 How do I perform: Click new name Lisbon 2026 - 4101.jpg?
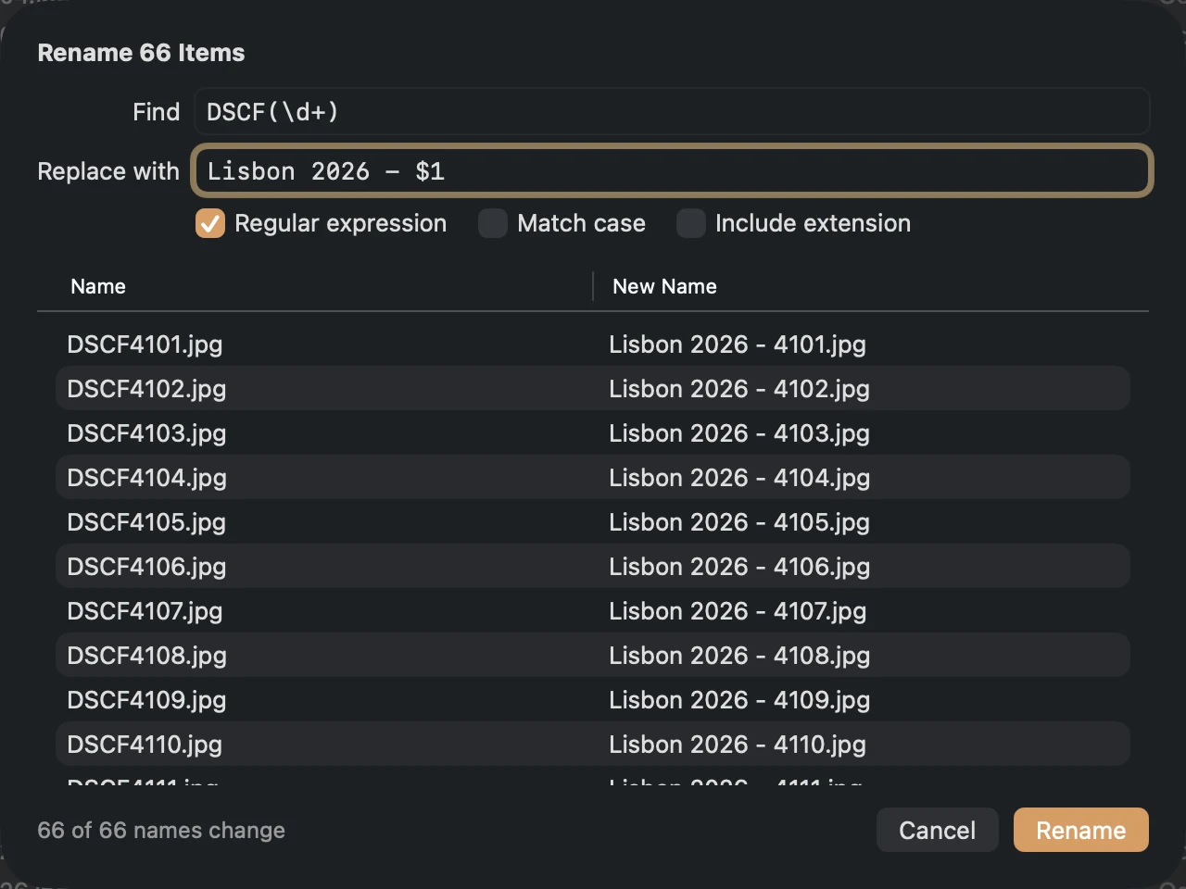(x=738, y=344)
